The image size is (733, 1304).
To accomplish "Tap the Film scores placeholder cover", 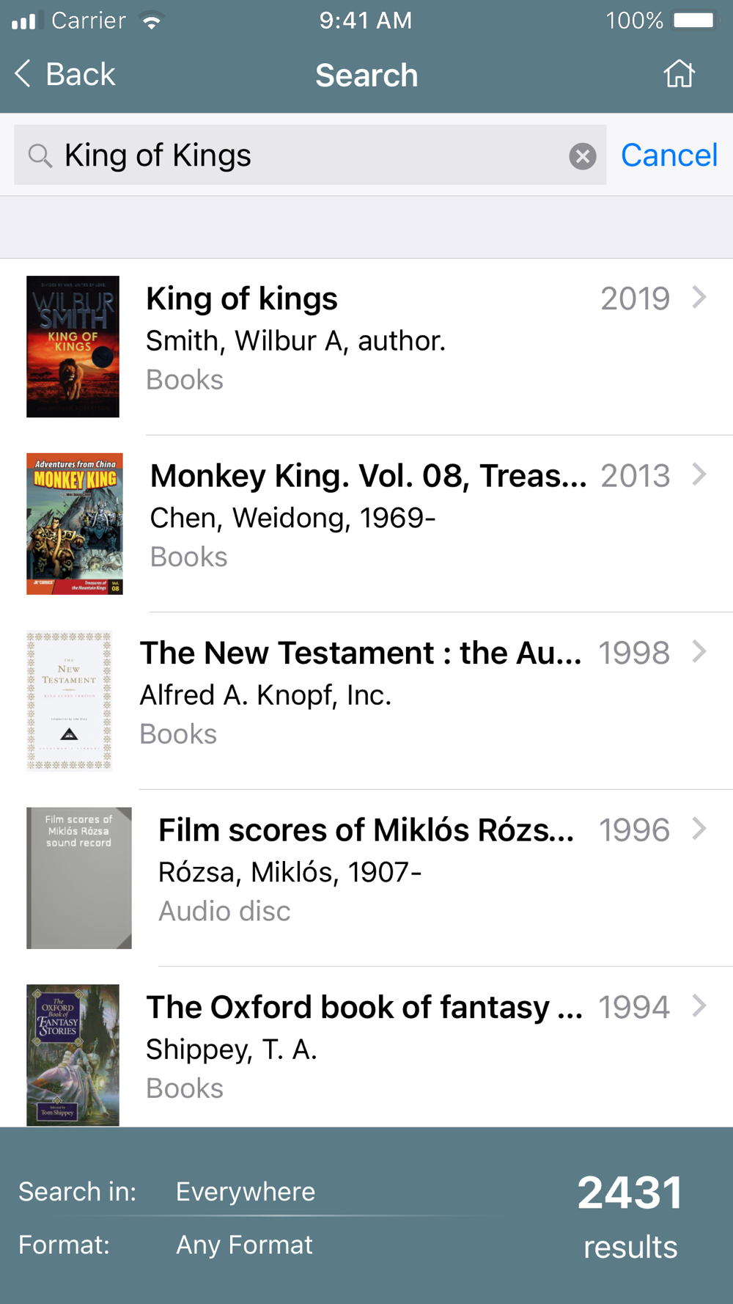I will pyautogui.click(x=79, y=878).
